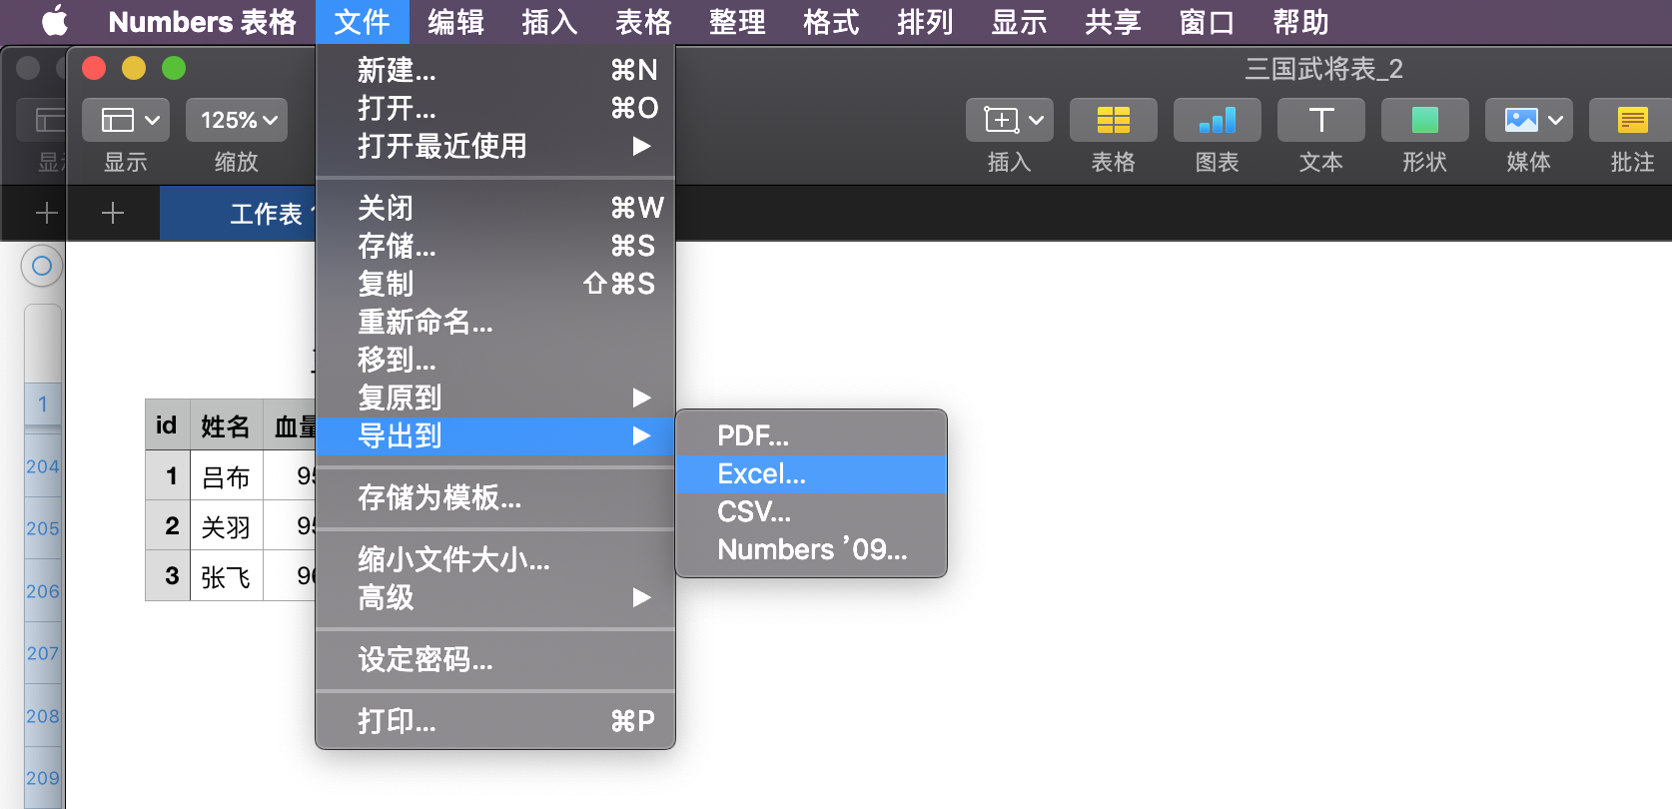Select the id cell with value 1
The height and width of the screenshot is (809, 1672).
tap(168, 476)
